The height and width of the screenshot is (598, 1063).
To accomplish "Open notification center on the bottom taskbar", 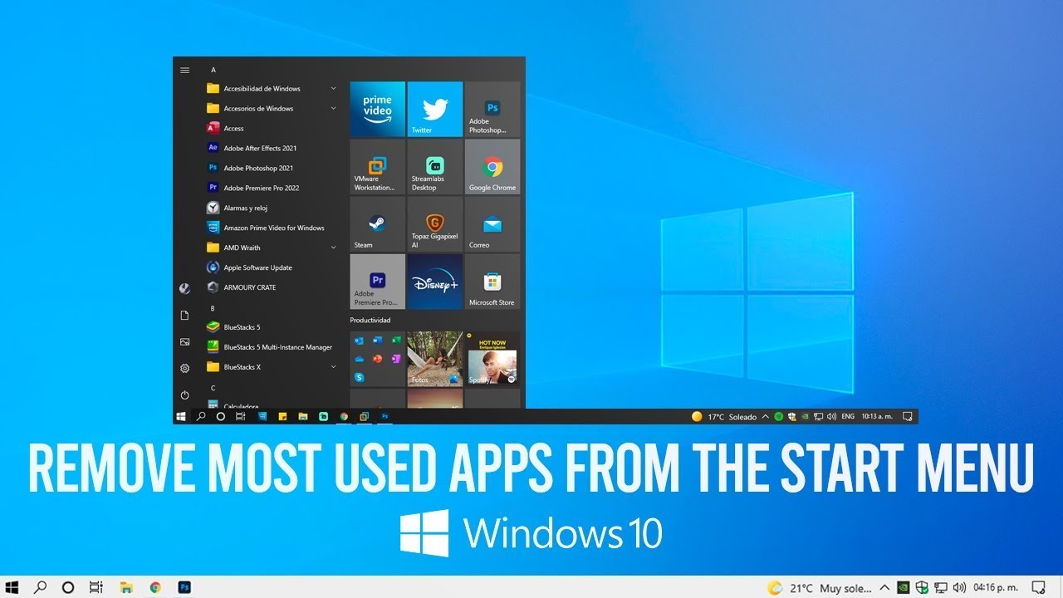I will (x=1038, y=588).
